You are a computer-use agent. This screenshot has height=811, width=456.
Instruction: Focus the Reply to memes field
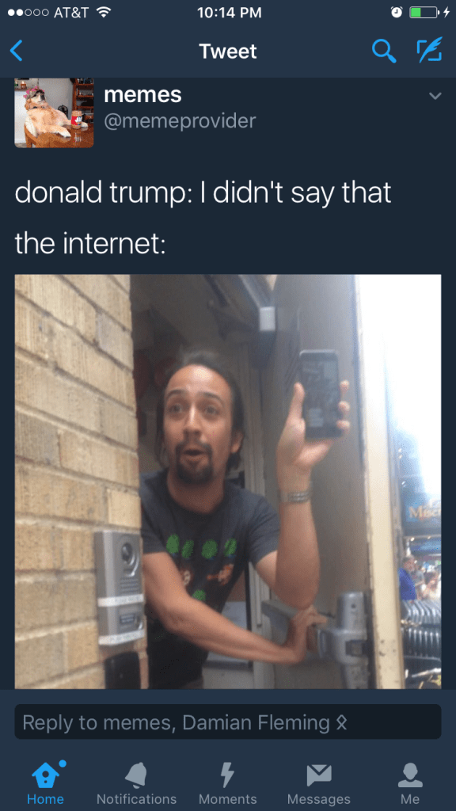228,722
